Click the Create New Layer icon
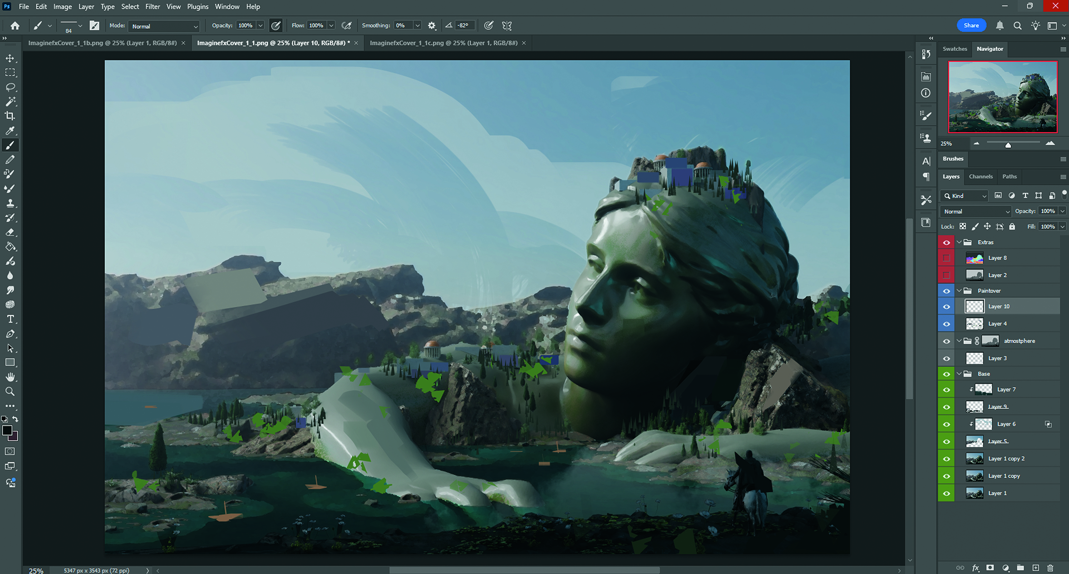 [1035, 568]
